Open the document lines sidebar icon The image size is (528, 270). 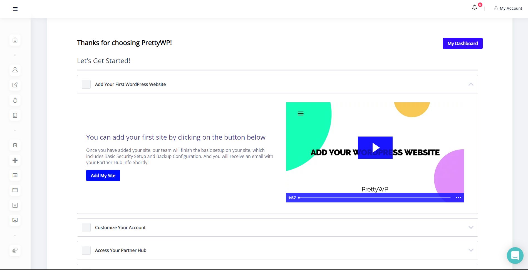coord(15,205)
